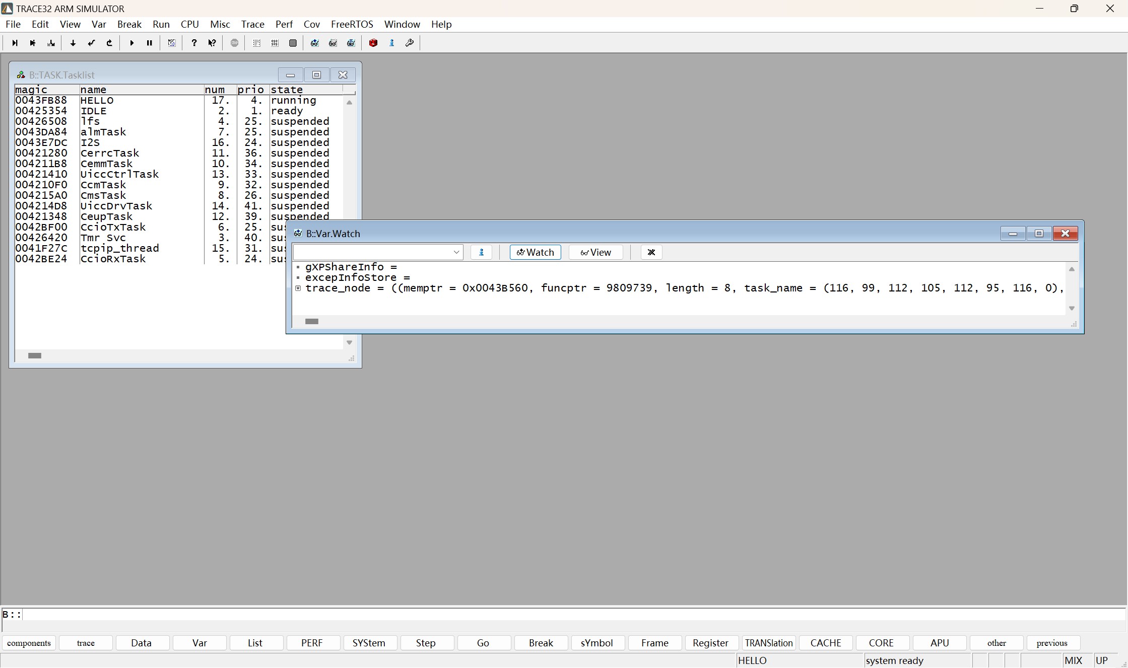Maximize the TRACE32 Tasklist window
Viewport: 1128px width, 668px height.
316,75
